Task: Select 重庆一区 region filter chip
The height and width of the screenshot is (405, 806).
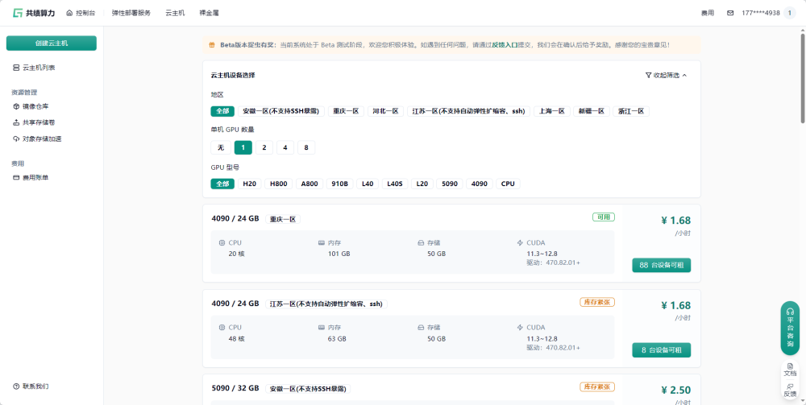Action: click(346, 111)
